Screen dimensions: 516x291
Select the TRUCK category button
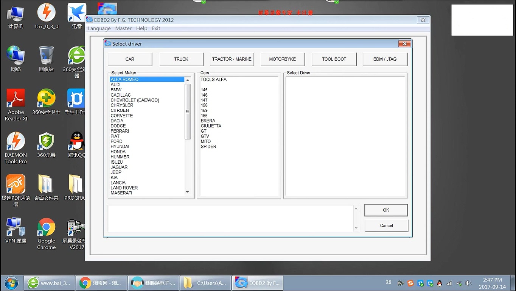tap(181, 59)
